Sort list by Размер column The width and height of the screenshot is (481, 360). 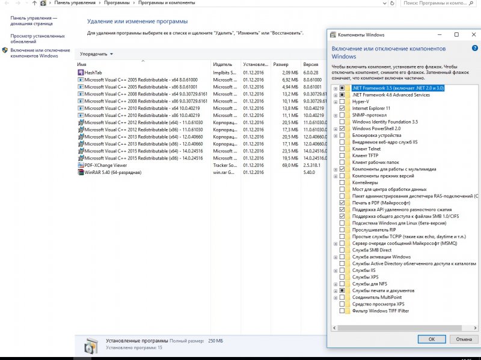tap(286, 65)
